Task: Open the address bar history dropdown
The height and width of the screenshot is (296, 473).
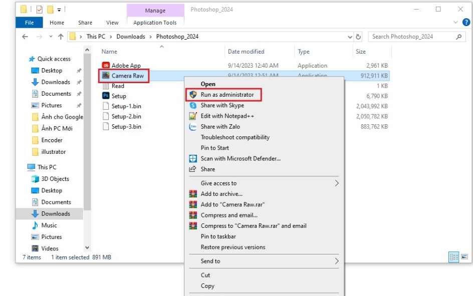Action: point(350,37)
